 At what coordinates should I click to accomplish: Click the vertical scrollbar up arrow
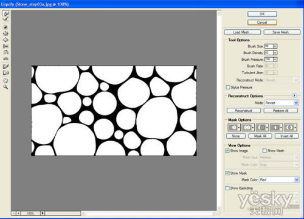click(219, 13)
